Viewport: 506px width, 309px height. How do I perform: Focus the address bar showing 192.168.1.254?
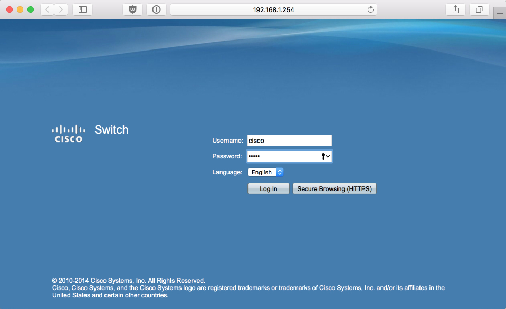273,9
